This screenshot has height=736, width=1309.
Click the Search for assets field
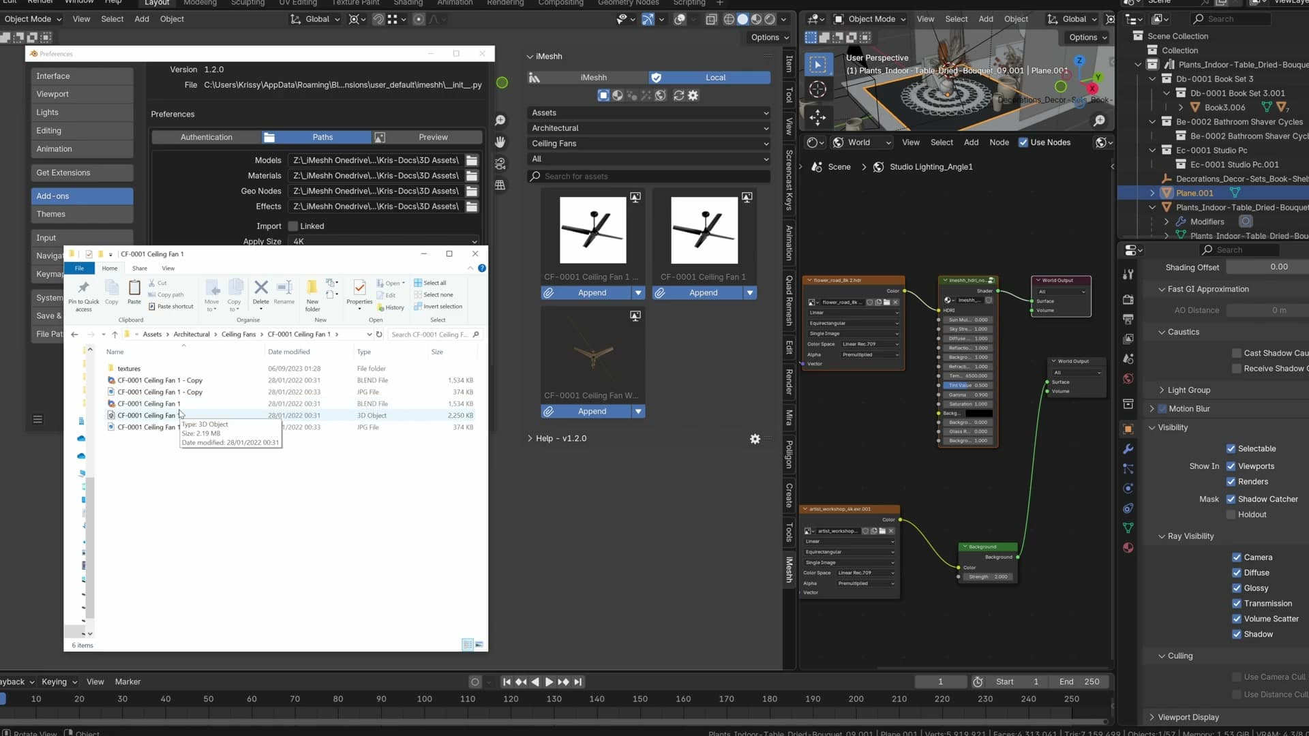tap(649, 177)
